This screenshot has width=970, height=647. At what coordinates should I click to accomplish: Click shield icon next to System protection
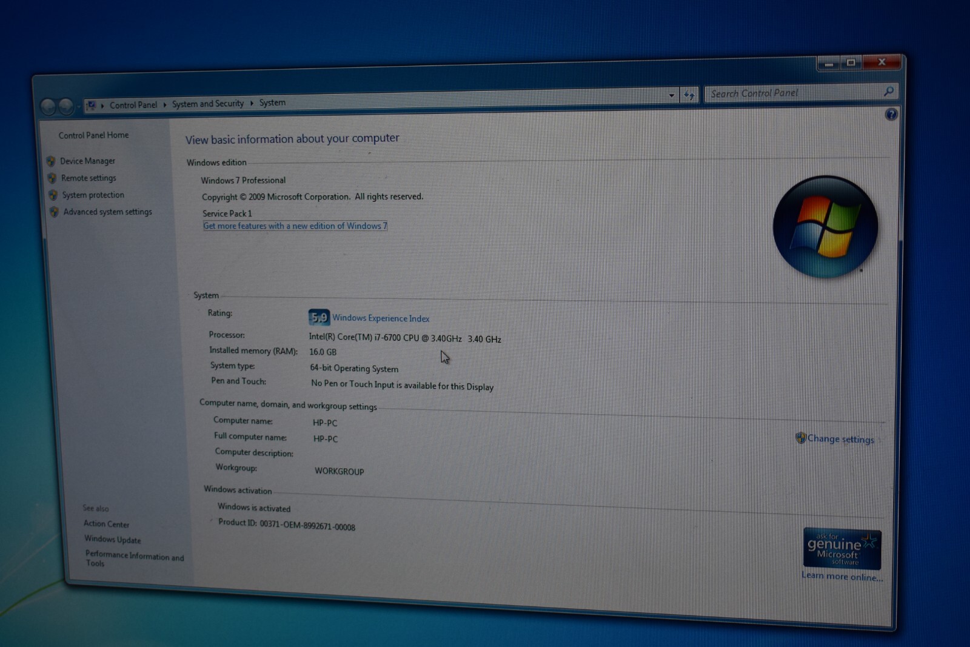click(53, 195)
